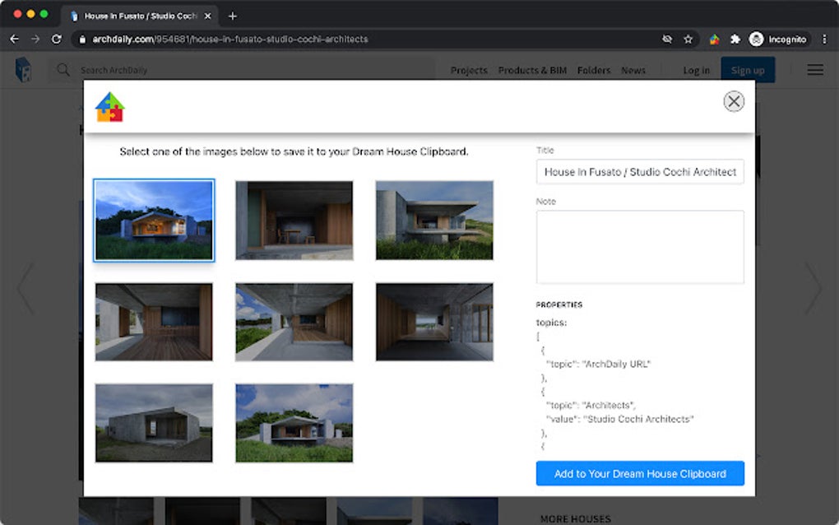This screenshot has height=525, width=839.
Task: Close the Dream House Clipboard dialog
Action: pos(734,101)
